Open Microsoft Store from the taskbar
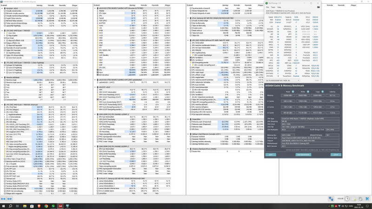The image size is (372, 209). click(32, 206)
